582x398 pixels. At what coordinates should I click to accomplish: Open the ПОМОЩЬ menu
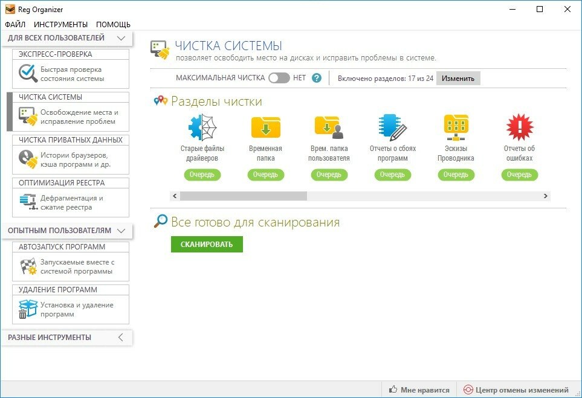click(113, 25)
